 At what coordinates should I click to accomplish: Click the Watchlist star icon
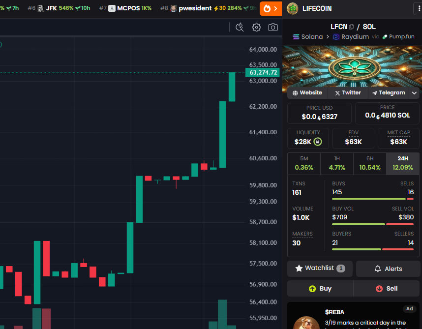(299, 268)
